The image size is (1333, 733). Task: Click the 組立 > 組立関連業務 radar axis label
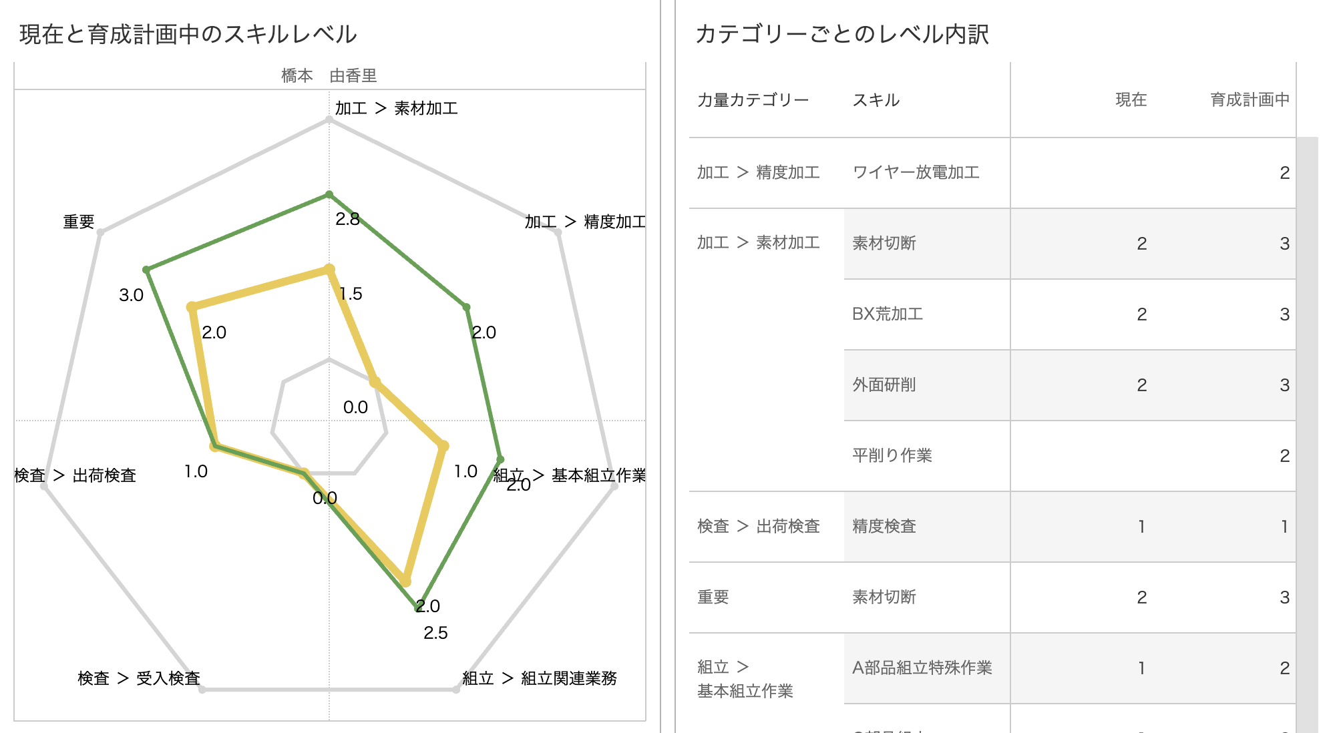click(540, 679)
